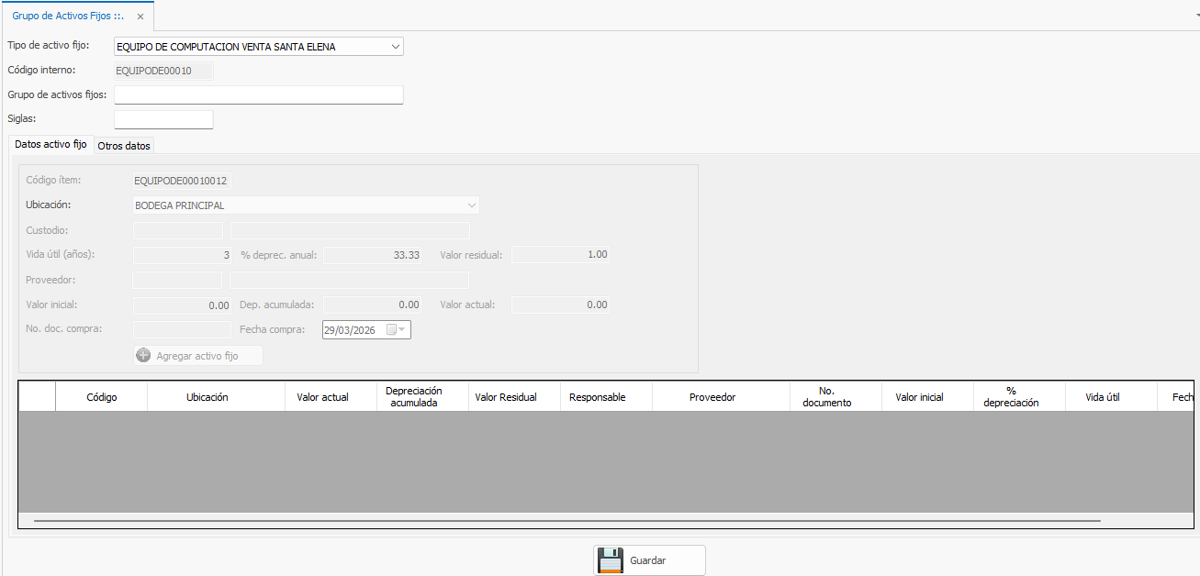This screenshot has height=576, width=1200.
Task: Focus the Siglas text field
Action: [x=163, y=119]
